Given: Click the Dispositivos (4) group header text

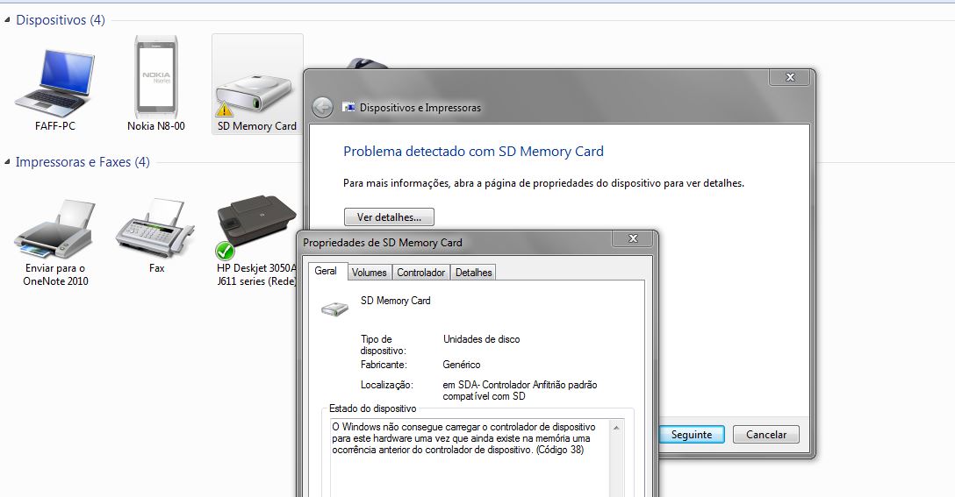Looking at the screenshot, I should pos(61,20).
